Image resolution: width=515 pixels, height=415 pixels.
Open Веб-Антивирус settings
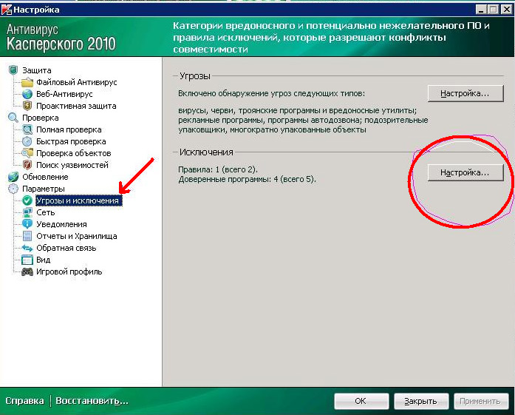pyautogui.click(x=64, y=94)
